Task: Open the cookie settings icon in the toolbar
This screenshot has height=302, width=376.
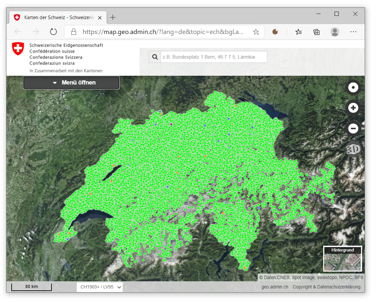Action: tap(275, 32)
